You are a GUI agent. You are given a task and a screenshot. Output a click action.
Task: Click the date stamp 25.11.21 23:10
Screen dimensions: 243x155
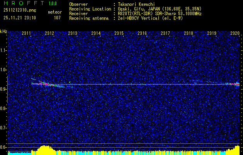[x=20, y=18]
